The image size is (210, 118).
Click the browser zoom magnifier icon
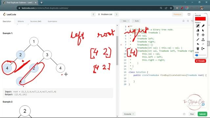(161, 8)
